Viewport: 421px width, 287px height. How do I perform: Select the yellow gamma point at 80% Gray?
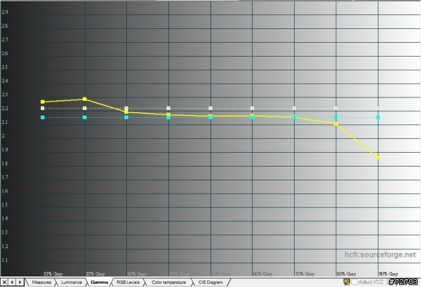pyautogui.click(x=336, y=124)
